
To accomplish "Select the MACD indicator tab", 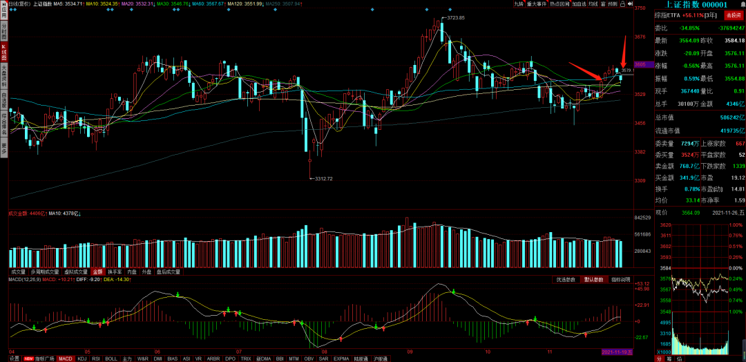I will [66, 358].
